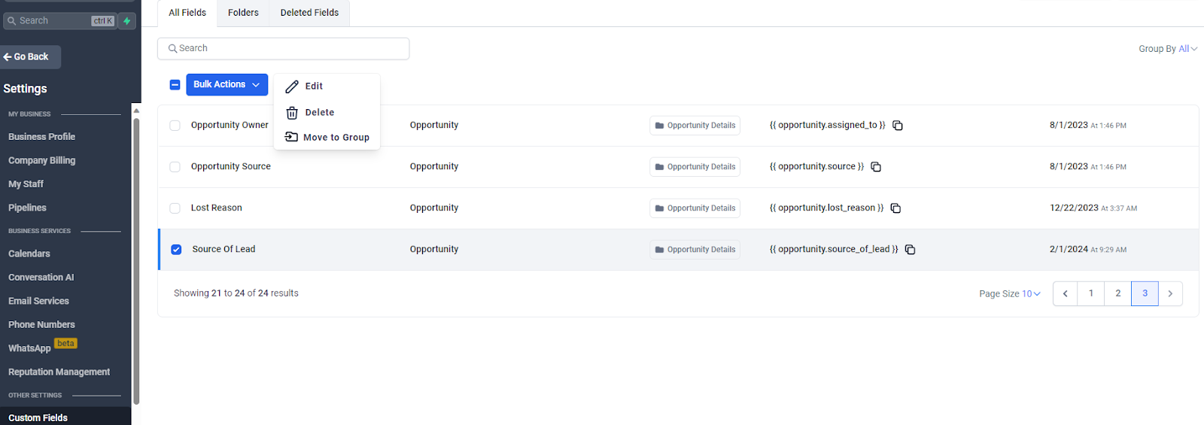
Task: Click the Lost Reason field name
Action: pos(216,208)
